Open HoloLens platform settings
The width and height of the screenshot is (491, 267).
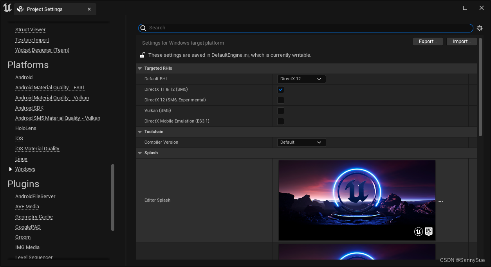point(26,128)
